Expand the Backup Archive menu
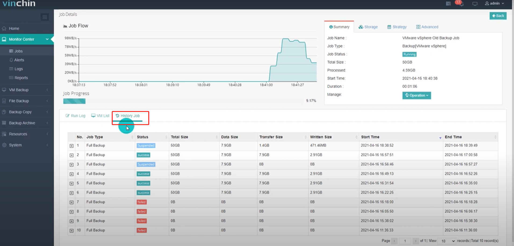The image size is (514, 246). tap(27, 123)
